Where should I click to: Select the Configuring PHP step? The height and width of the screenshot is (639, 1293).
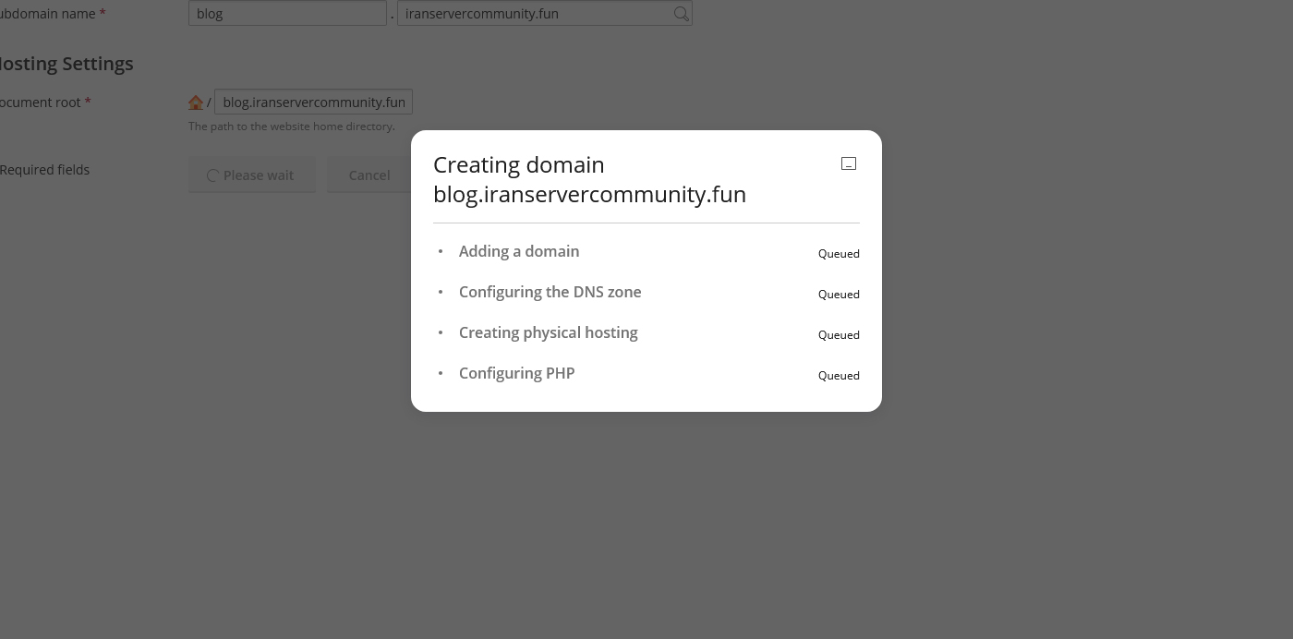click(x=516, y=373)
